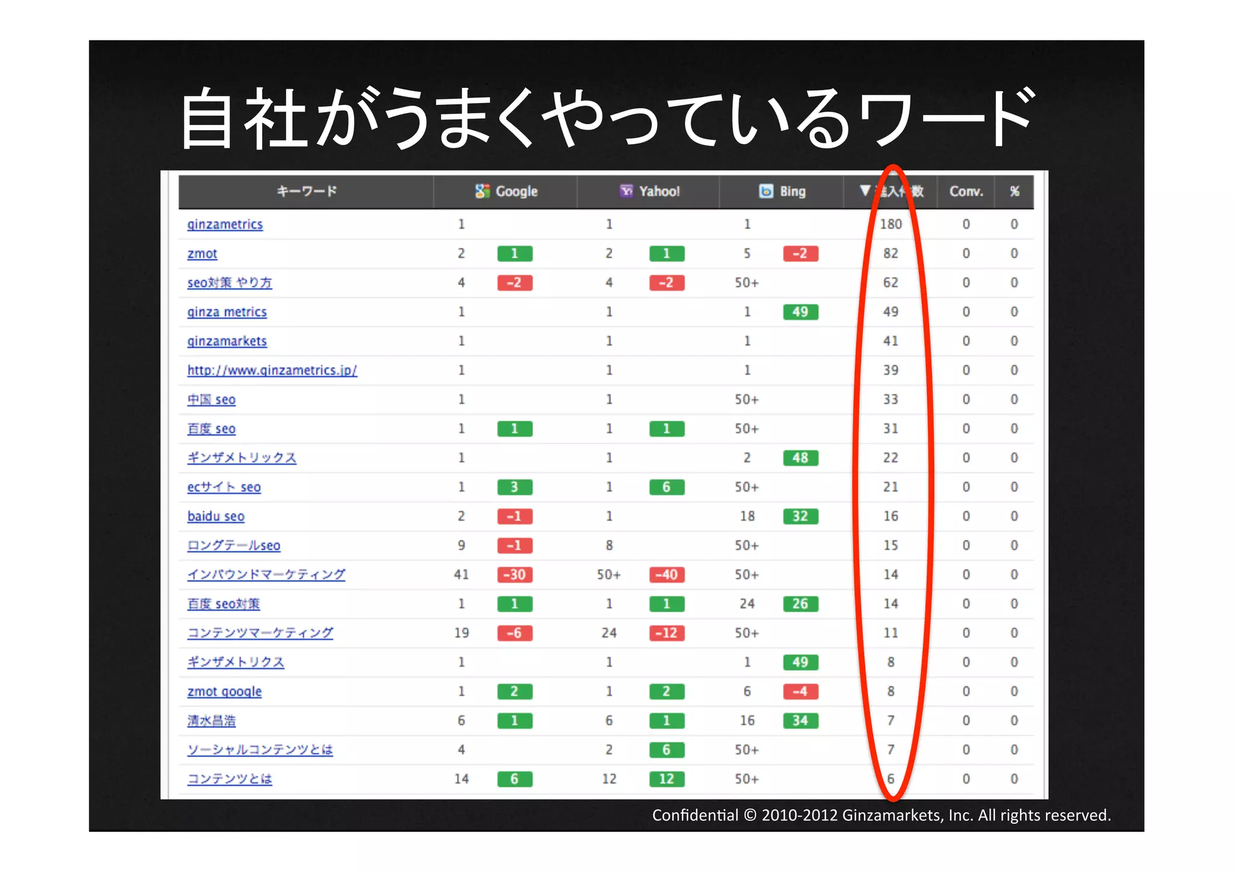Click the green 6 Yahoo badge for ecサイト seo
The height and width of the screenshot is (872, 1234).
666,487
